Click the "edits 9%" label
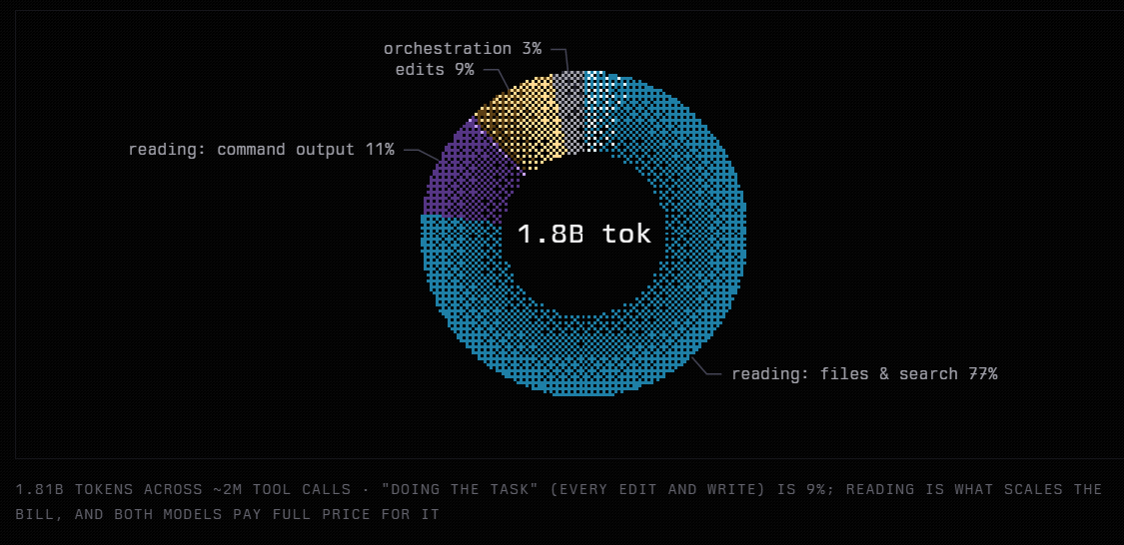Image resolution: width=1124 pixels, height=545 pixels. (435, 70)
